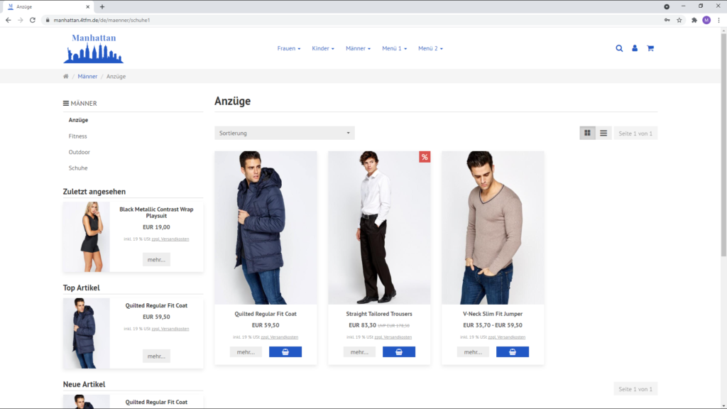Open the shopping cart icon
The image size is (727, 409).
pyautogui.click(x=650, y=48)
